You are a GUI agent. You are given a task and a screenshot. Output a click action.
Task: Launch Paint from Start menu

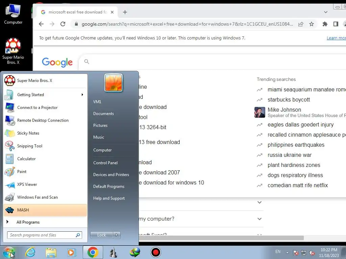click(x=45, y=172)
